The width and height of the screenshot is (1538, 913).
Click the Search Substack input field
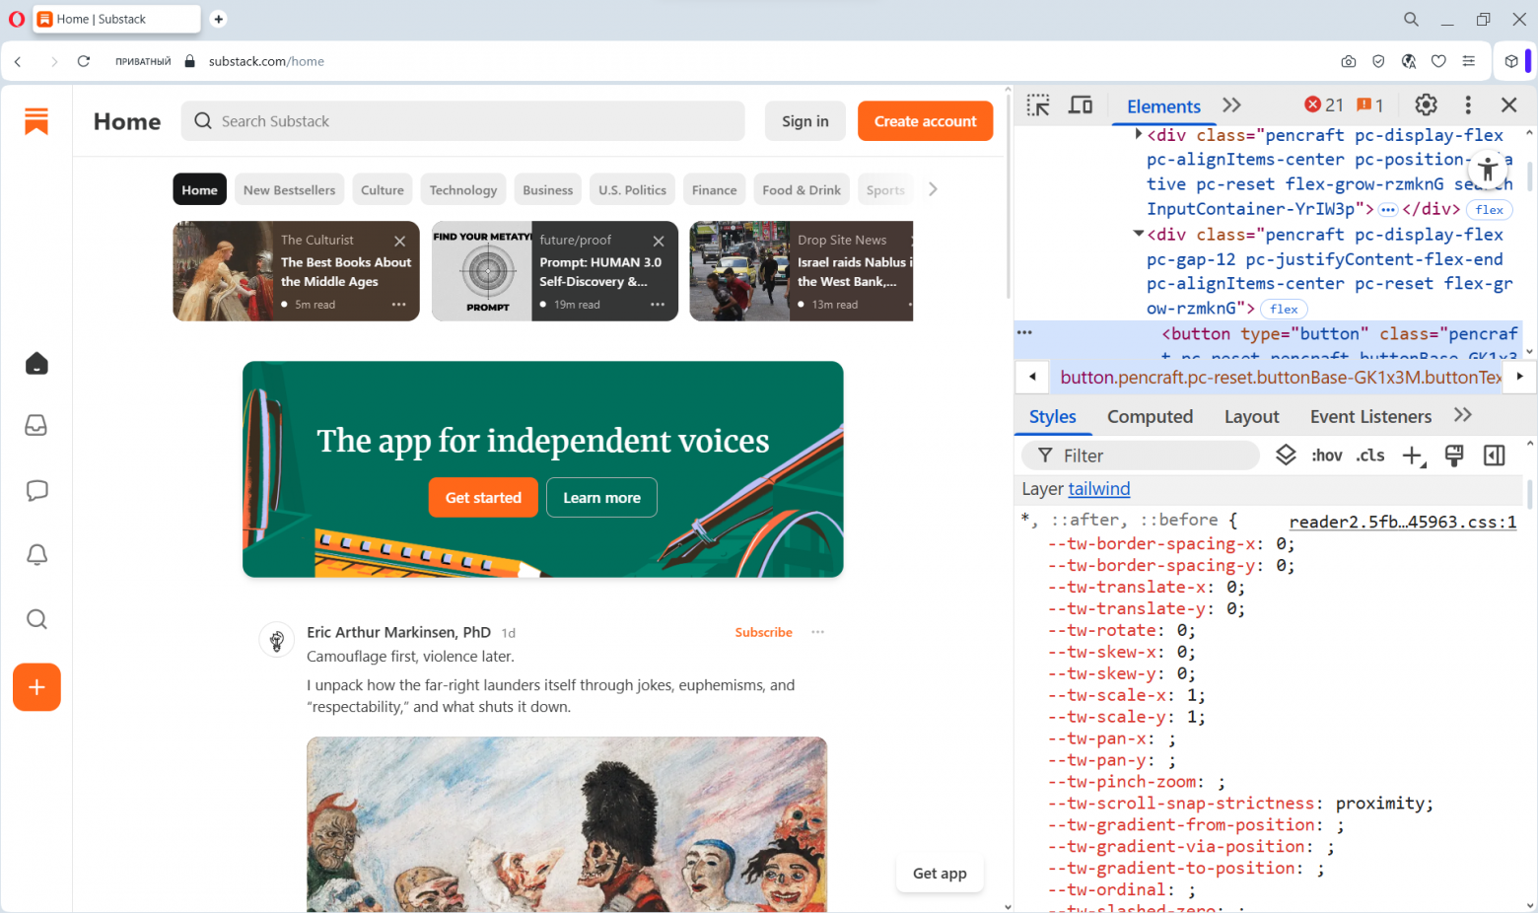[x=463, y=120]
